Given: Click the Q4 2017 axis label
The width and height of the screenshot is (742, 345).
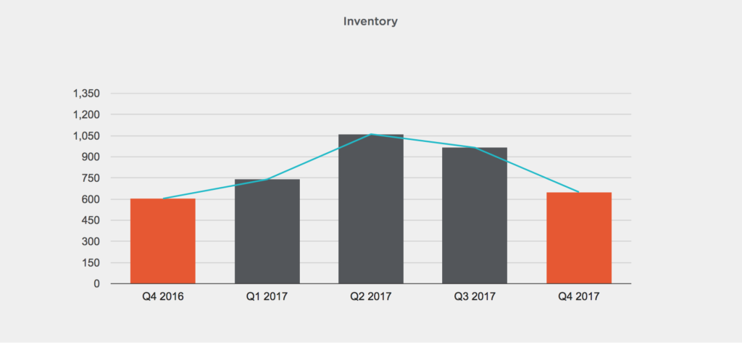Looking at the screenshot, I should (x=579, y=296).
